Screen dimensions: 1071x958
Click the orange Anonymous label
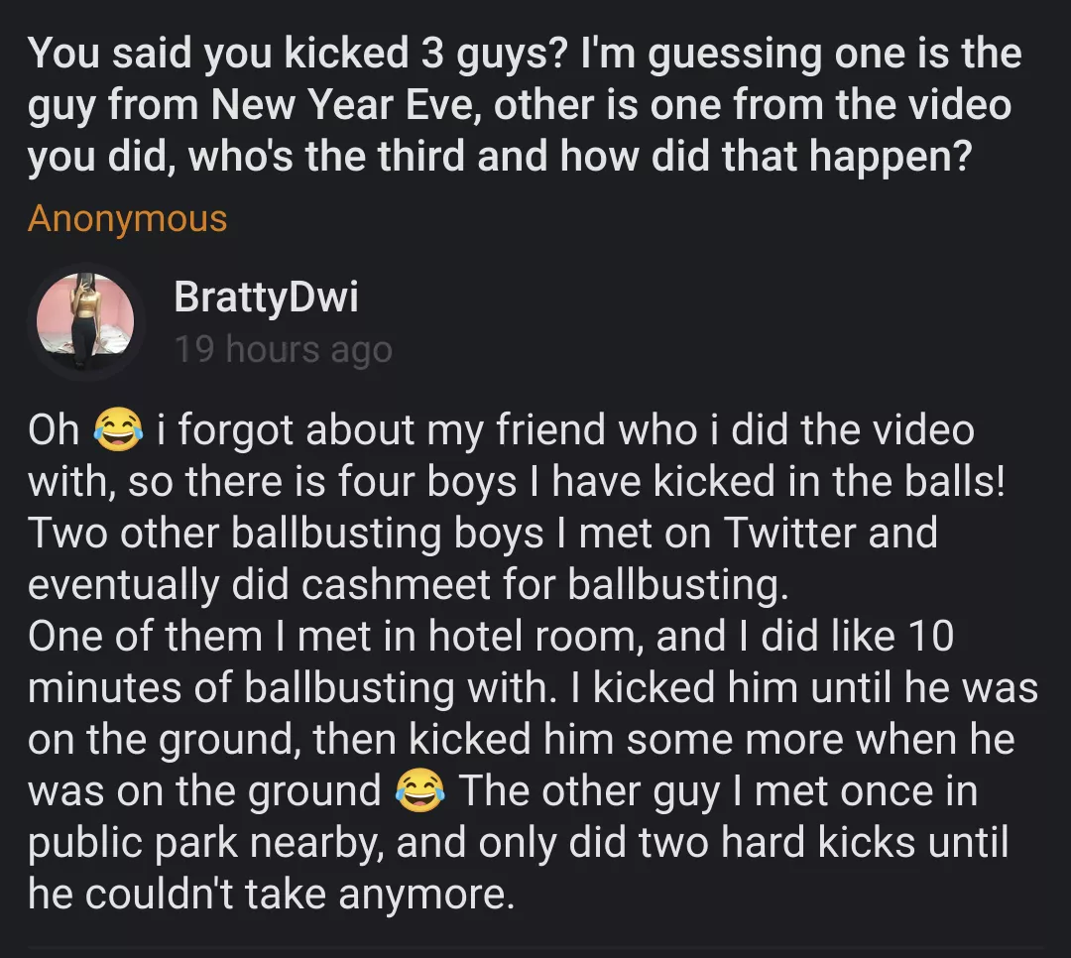(127, 218)
